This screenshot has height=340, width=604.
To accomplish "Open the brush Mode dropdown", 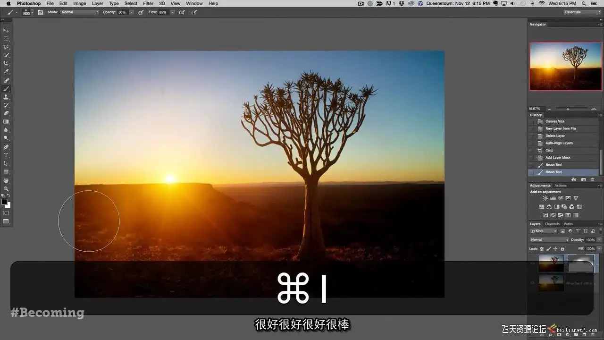I will tap(80, 12).
